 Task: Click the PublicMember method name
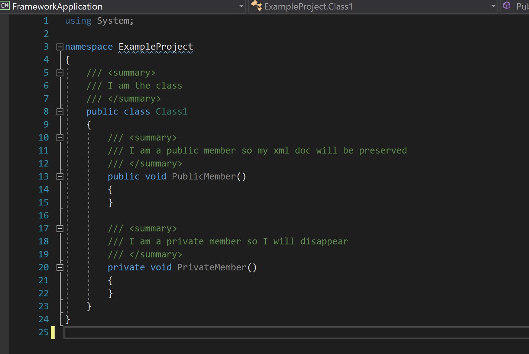coord(204,176)
